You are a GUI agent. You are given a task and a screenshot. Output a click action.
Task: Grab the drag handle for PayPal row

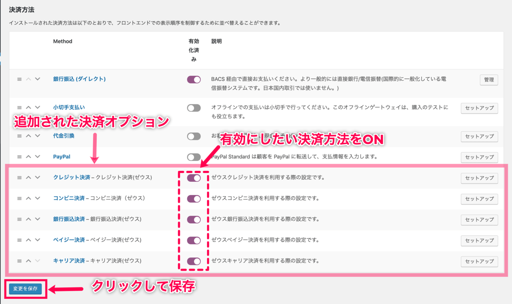19,157
